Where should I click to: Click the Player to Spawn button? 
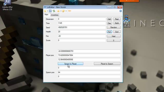coord(107,64)
